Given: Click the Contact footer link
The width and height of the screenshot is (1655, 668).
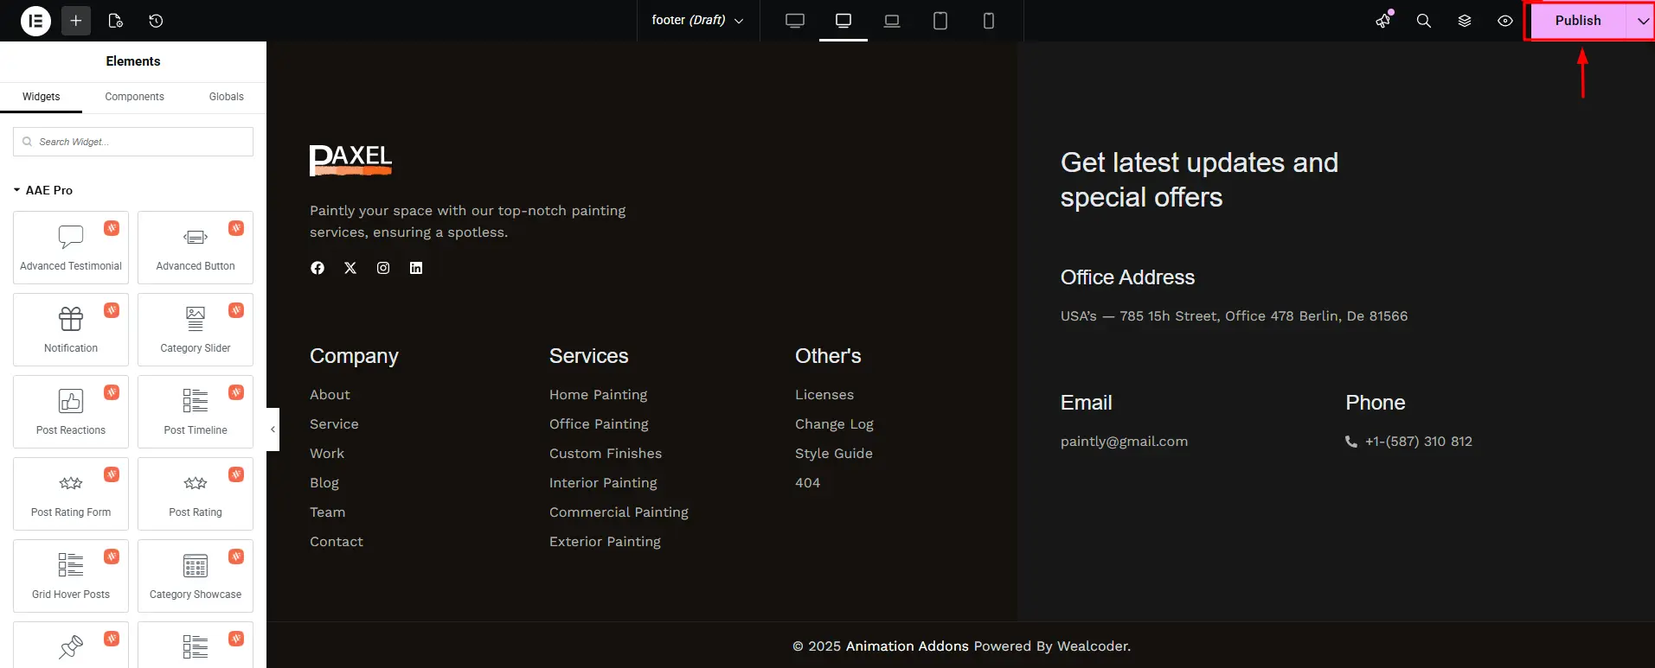Looking at the screenshot, I should pyautogui.click(x=337, y=542).
